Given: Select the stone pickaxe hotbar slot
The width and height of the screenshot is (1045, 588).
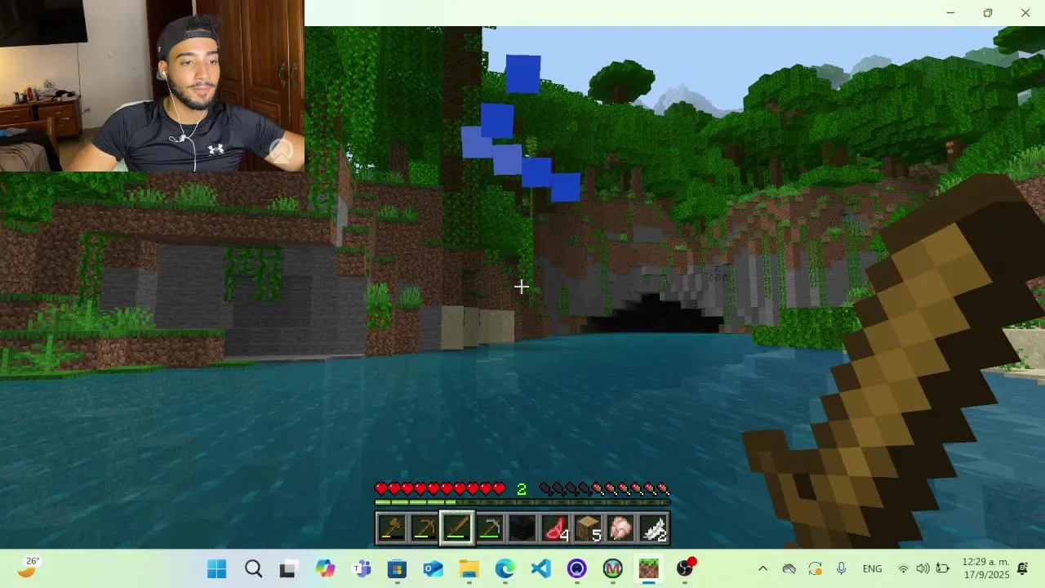Looking at the screenshot, I should [490, 529].
